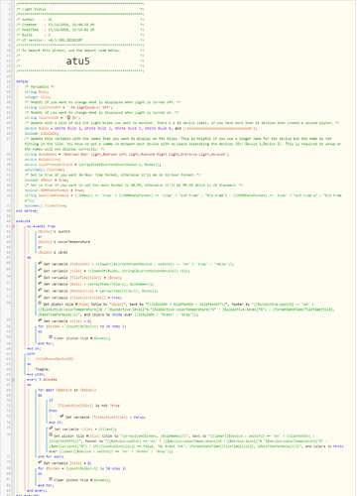The height and width of the screenshot is (496, 357).
Task: Click the define keyword
Action: (22, 81)
